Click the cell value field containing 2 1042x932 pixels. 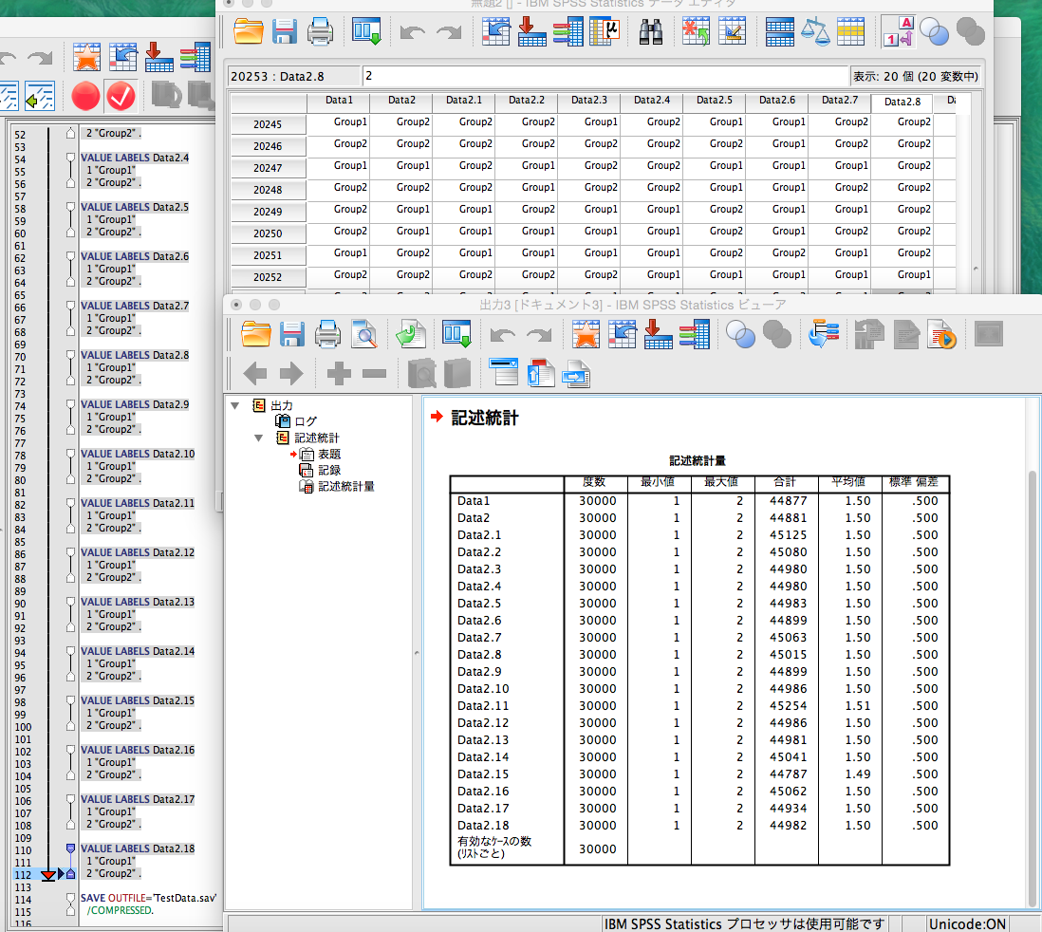coord(605,76)
